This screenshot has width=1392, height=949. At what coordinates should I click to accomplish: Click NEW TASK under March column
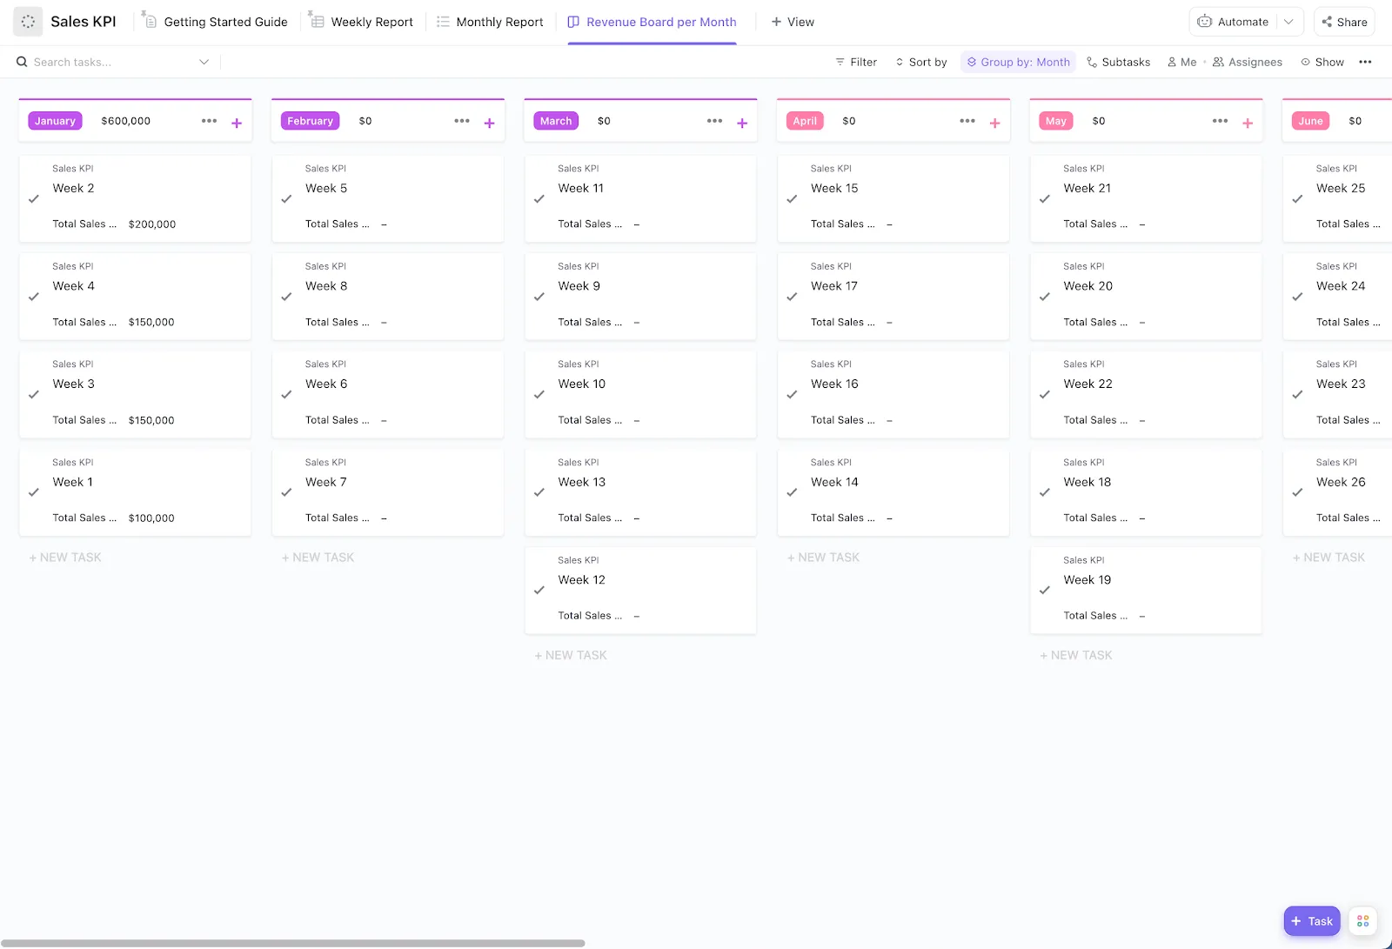tap(571, 655)
